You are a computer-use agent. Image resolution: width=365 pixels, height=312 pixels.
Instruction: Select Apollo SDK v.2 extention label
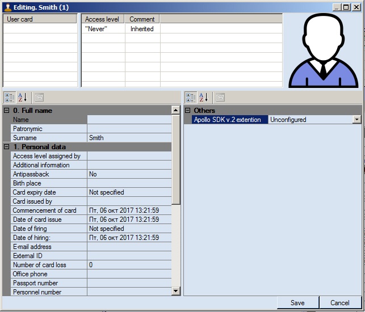click(x=230, y=120)
